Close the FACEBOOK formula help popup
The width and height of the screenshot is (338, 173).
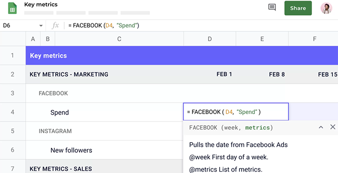point(333,127)
